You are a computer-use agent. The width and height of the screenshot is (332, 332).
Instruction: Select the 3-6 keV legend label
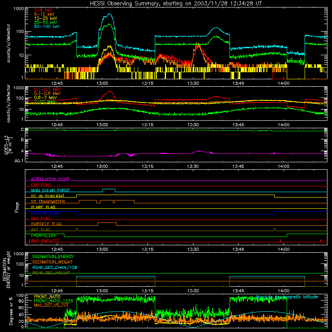(43, 10)
